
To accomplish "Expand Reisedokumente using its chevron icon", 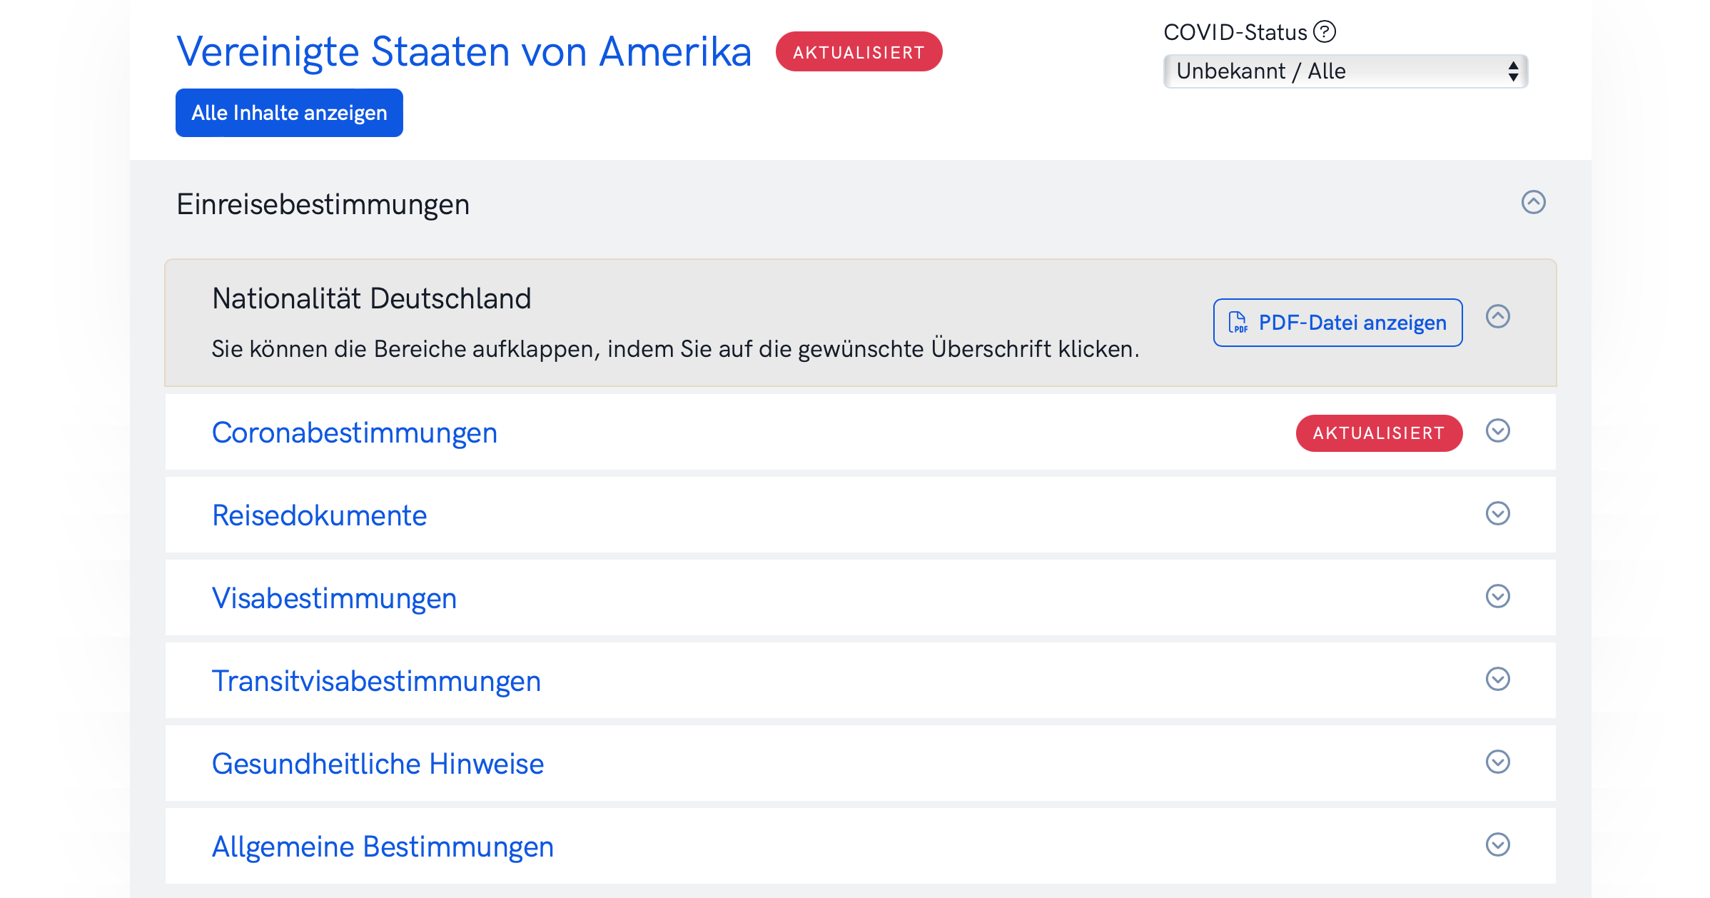I will (x=1497, y=513).
